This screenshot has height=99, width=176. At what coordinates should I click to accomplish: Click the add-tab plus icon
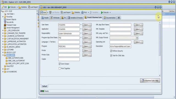119,18
